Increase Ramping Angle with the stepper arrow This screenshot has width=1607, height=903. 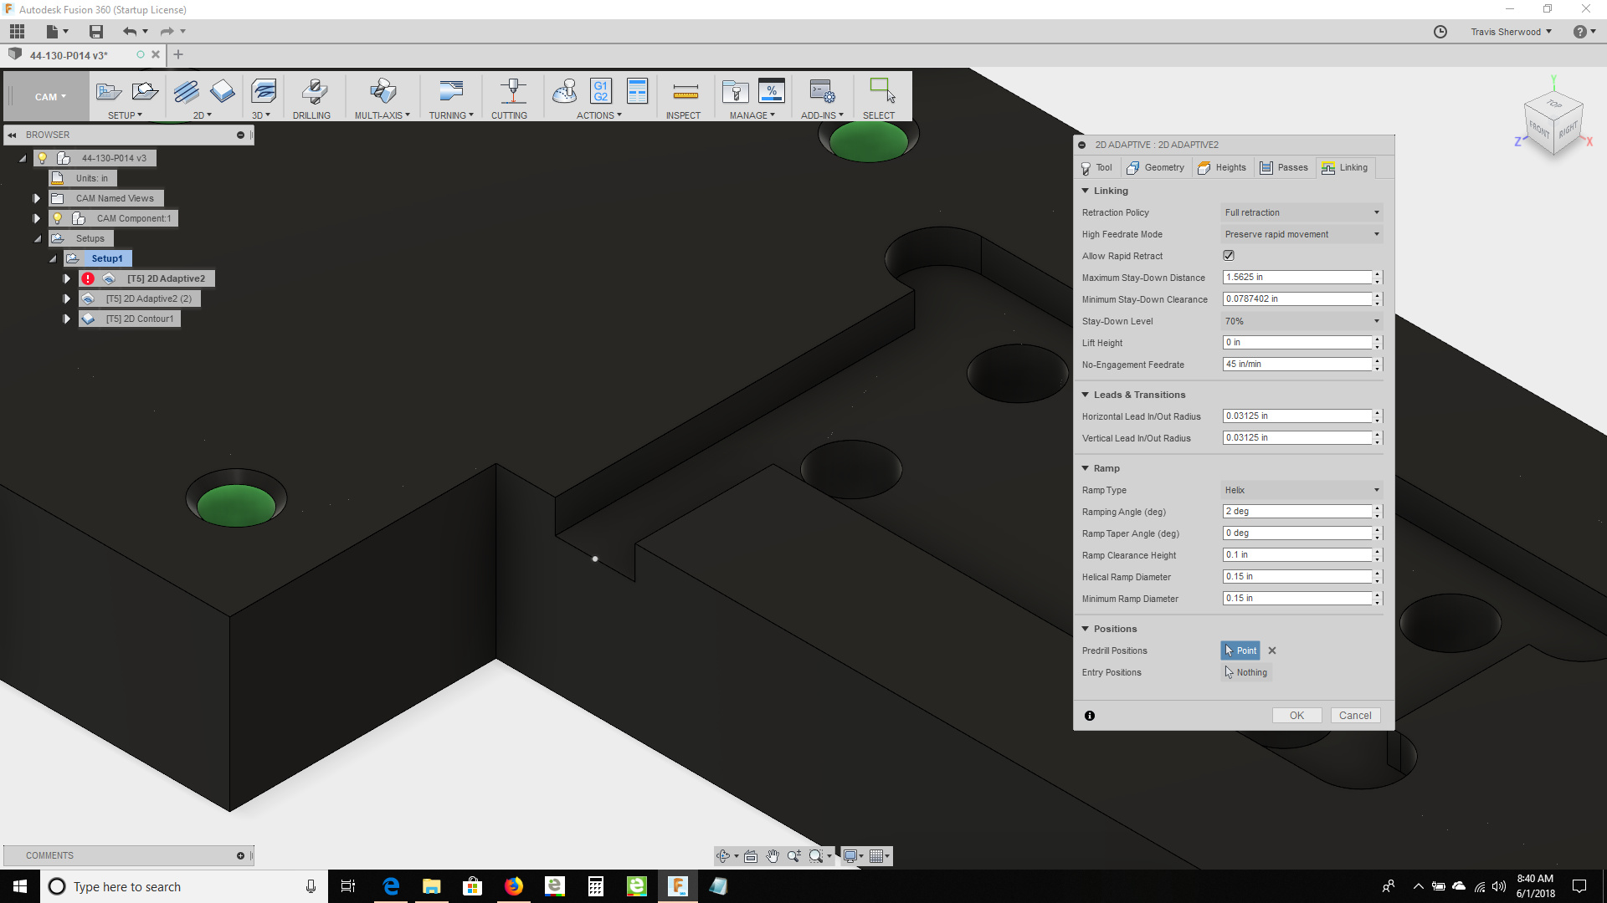coord(1377,508)
